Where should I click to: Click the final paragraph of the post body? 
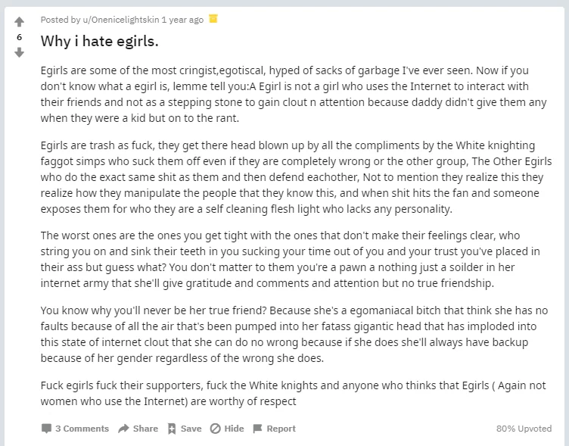(295, 393)
